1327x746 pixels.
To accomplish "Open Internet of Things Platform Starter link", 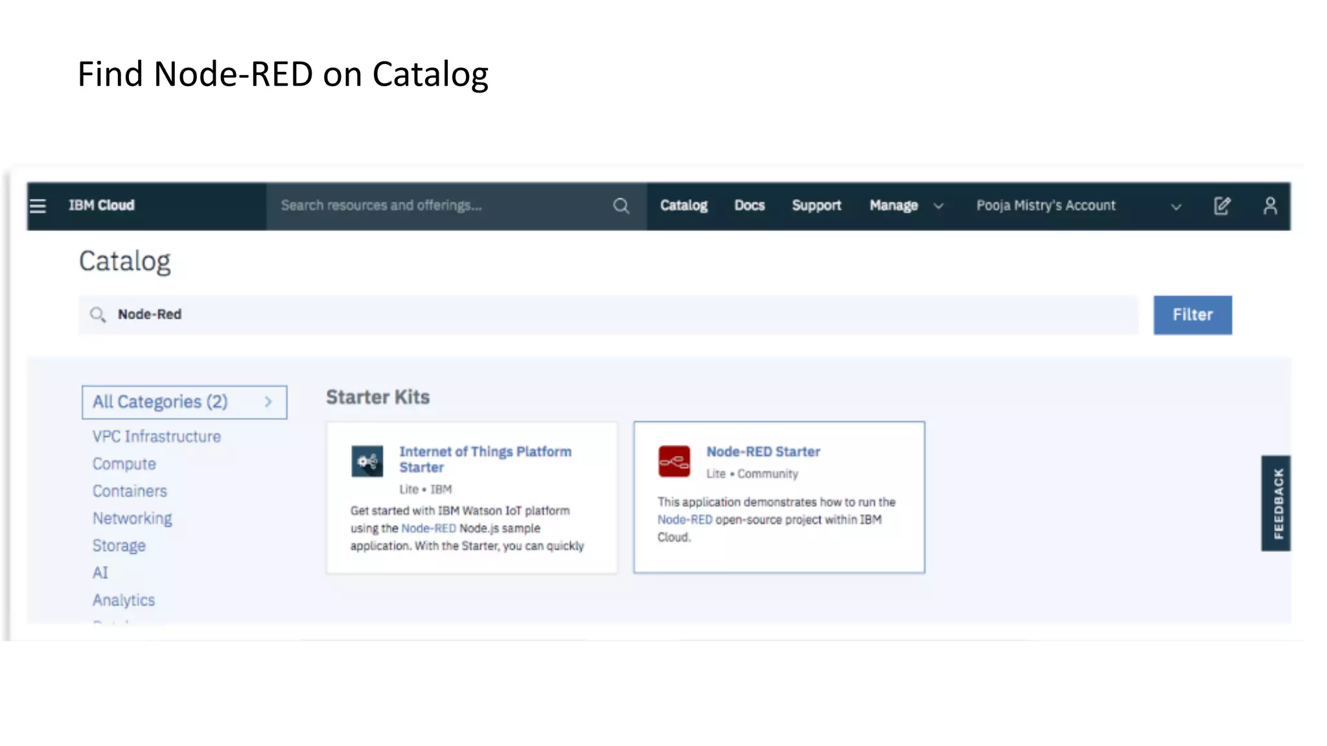I will 485,459.
